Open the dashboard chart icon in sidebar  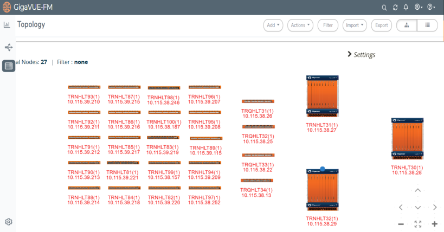click(7, 25)
